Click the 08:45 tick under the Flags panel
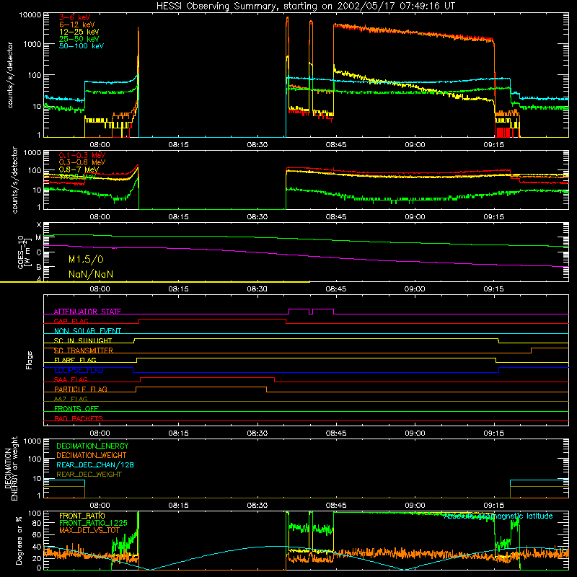Screen dimensions: 577x577 click(335, 433)
